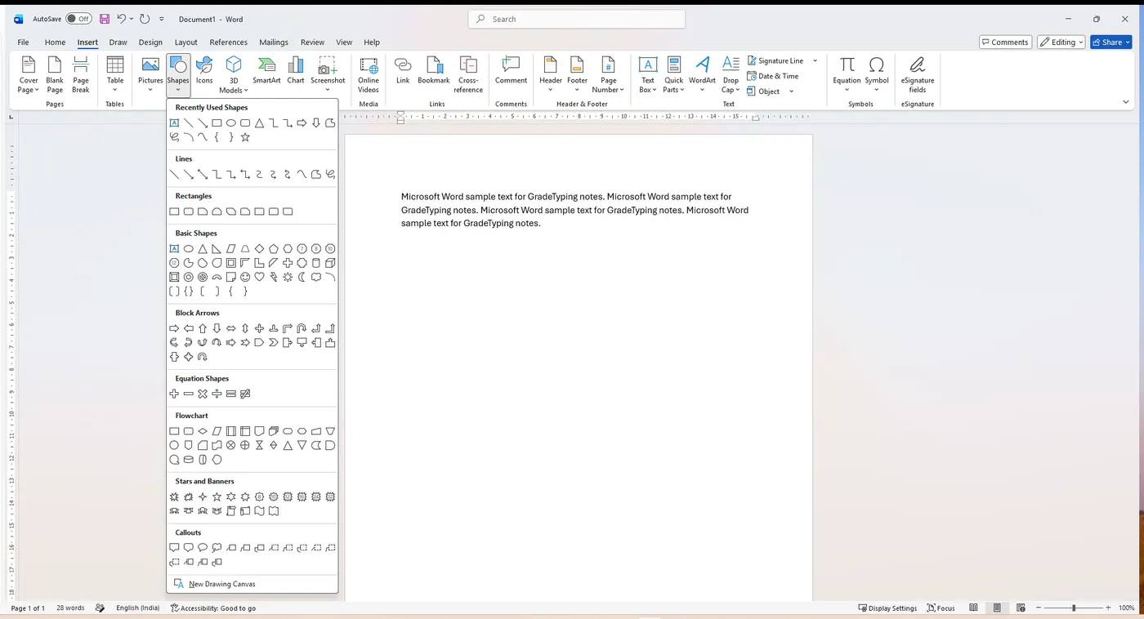
Task: Collapse the Shapes dropdown button
Action: (178, 75)
